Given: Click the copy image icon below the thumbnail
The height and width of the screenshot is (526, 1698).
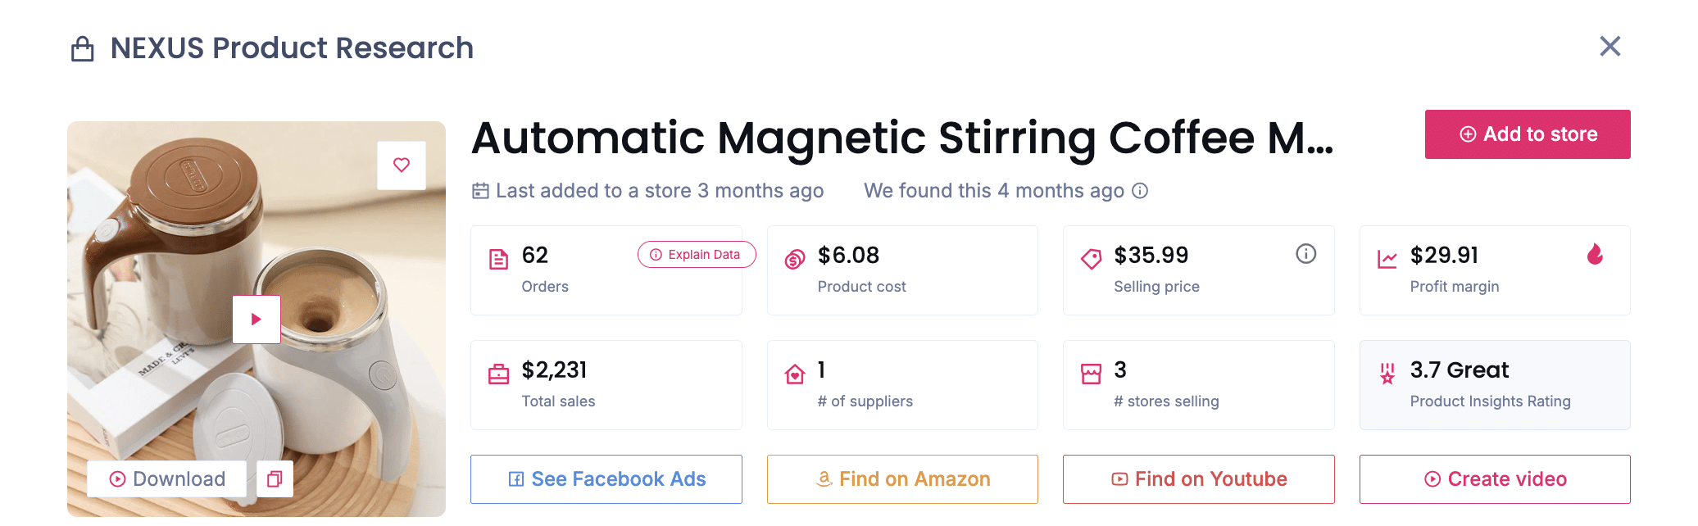Looking at the screenshot, I should tap(275, 479).
